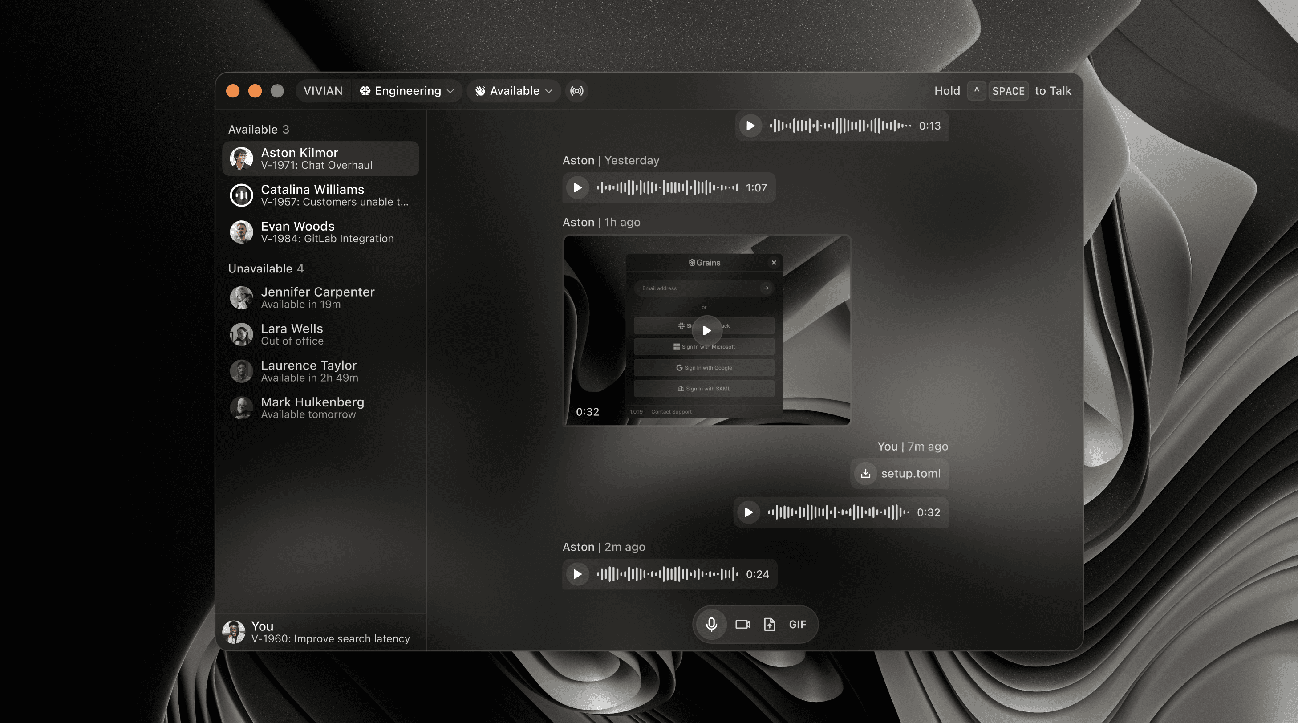Click the GIF button in the composer
The width and height of the screenshot is (1298, 723).
coord(797,624)
